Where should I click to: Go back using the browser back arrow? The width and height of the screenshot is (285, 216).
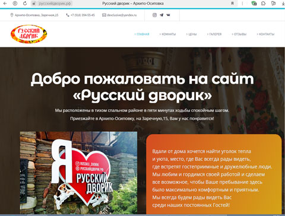(5, 4)
